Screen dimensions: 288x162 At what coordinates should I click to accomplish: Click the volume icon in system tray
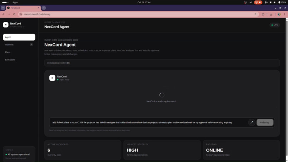click(x=274, y=3)
